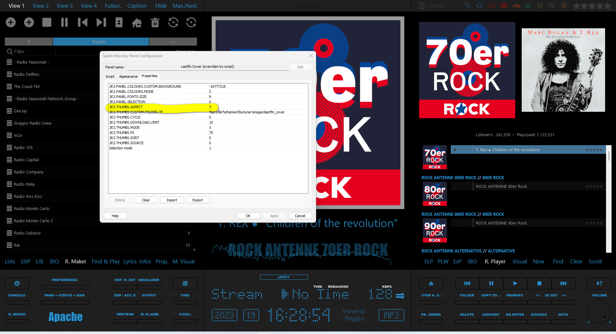Open the YouTube icon
Screen dimensions: 616x334
[x=504, y=5]
